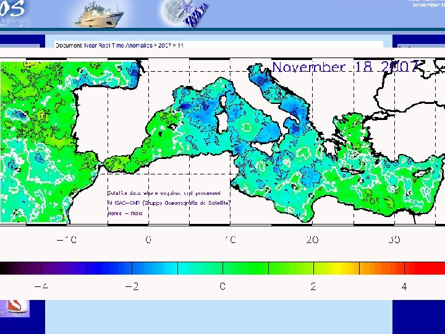
Task: Click the header date in top-right corner
Action: (428, 5)
